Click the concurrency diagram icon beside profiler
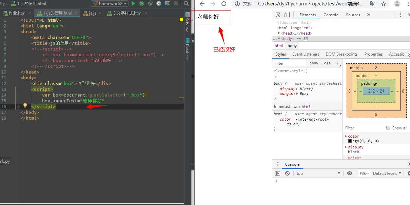 click(167, 3)
